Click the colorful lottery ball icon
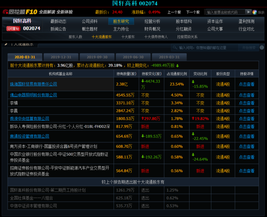 click(x=254, y=12)
